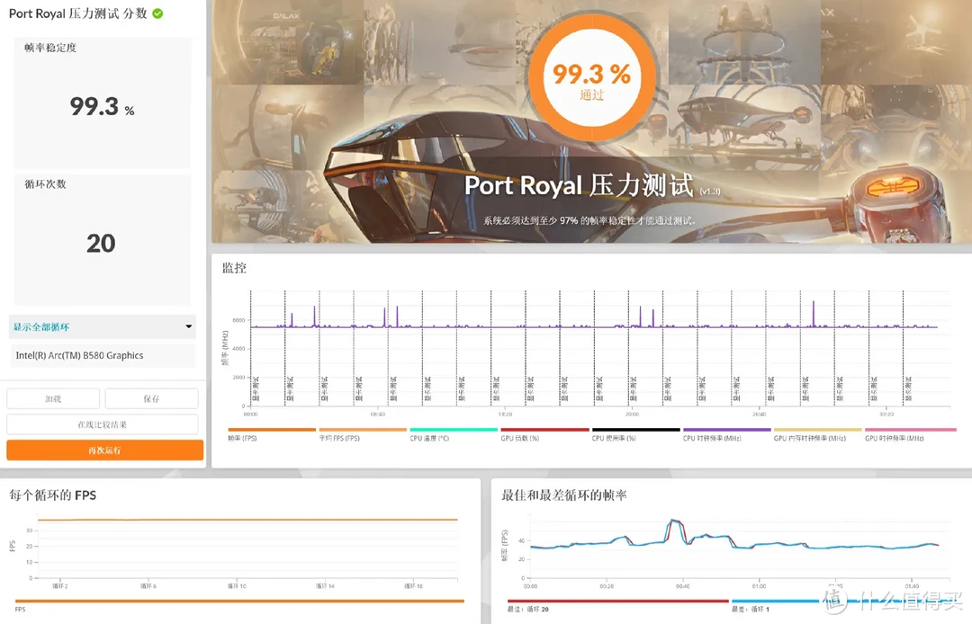The image size is (972, 624).
Task: Click the 最佳和最差循环的帧率 chart heading
Action: click(x=564, y=495)
